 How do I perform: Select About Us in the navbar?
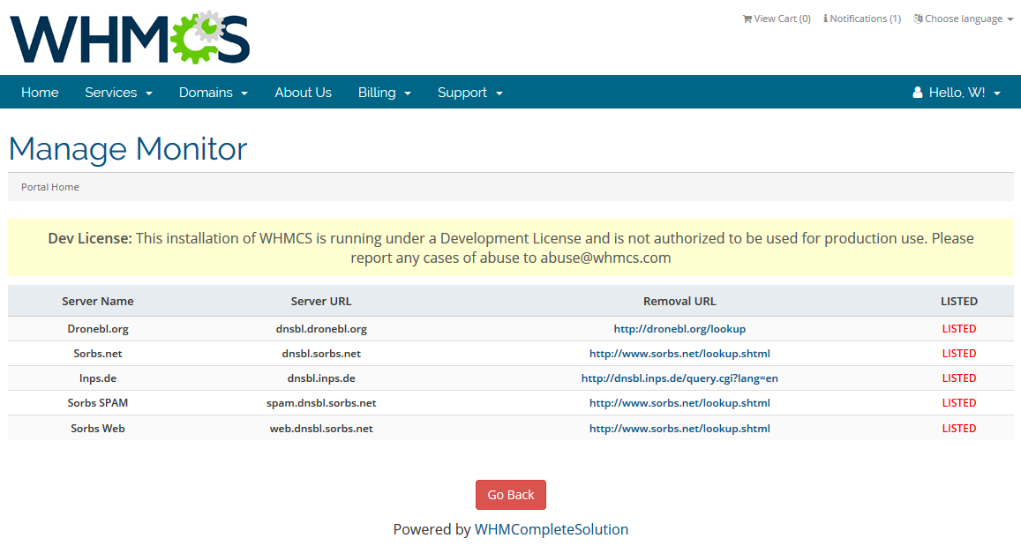(x=303, y=93)
